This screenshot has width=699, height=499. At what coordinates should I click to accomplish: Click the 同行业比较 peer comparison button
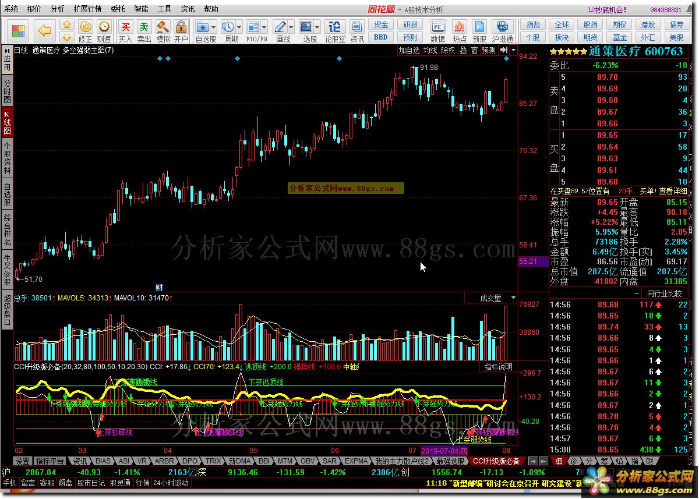coord(664,293)
